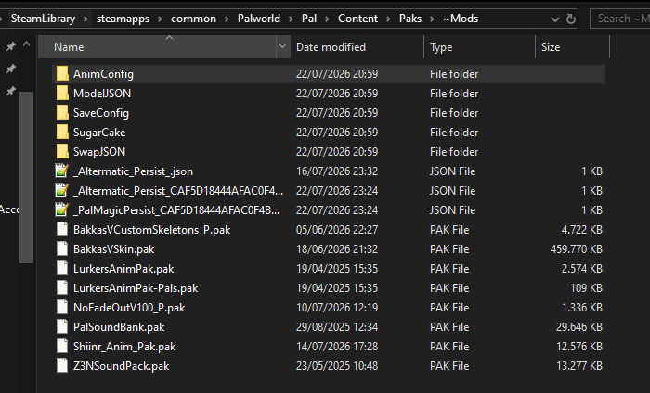Navigate to Pal in the breadcrumb

309,19
